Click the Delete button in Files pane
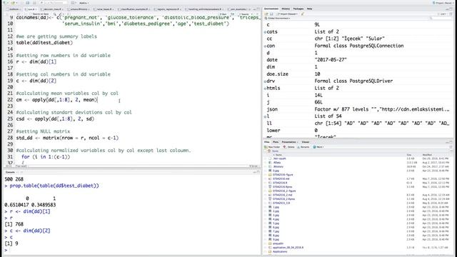Viewport: 457px width, 257px height. 288,147
